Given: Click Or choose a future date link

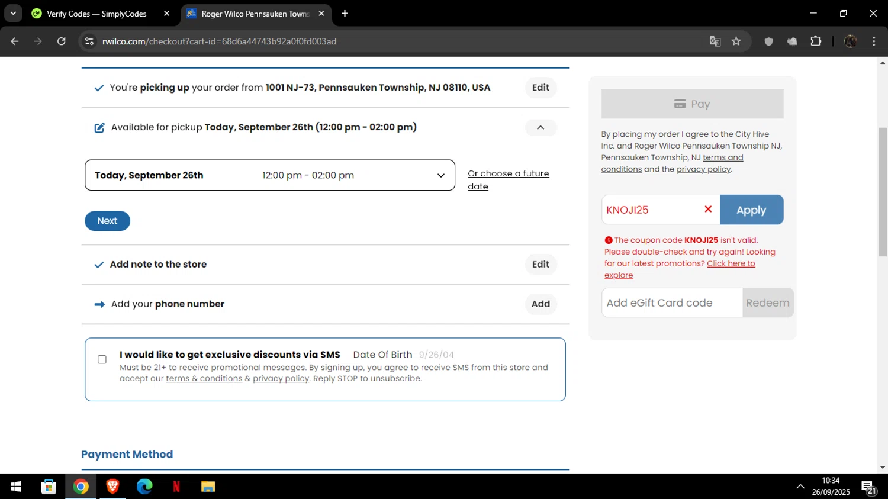Looking at the screenshot, I should 509,180.
